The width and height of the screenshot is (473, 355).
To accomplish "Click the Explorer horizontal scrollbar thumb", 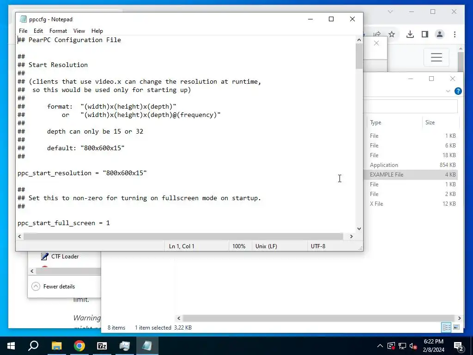I will (x=319, y=318).
